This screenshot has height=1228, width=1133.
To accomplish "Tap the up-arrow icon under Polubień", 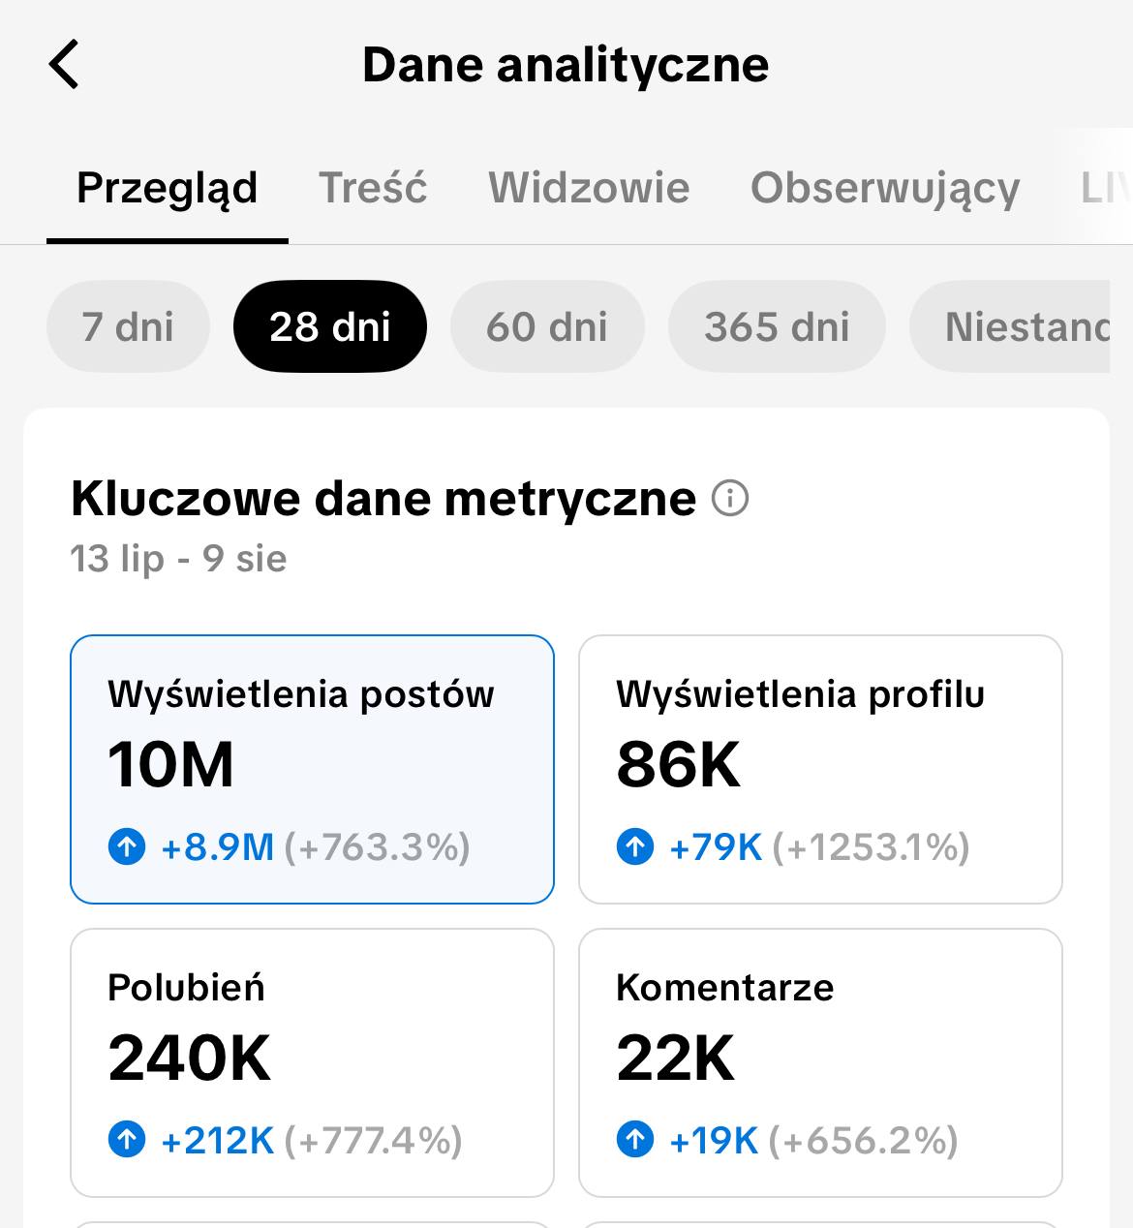I will point(127,1140).
